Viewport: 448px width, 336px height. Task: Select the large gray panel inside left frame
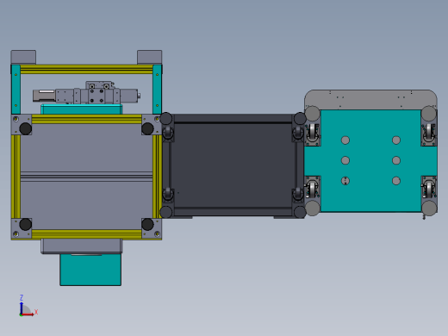pyautogui.click(x=86, y=177)
